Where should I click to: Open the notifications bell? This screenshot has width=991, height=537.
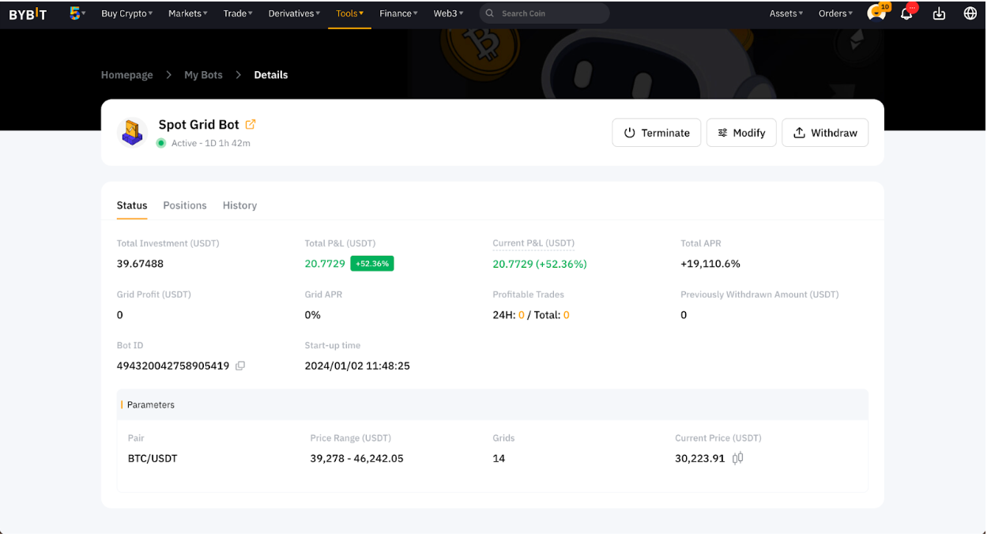point(906,13)
